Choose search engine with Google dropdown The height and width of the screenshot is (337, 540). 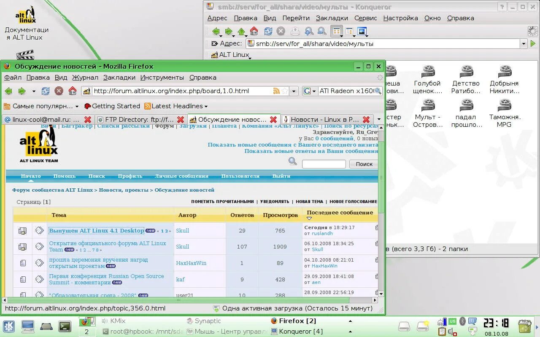[x=310, y=91]
